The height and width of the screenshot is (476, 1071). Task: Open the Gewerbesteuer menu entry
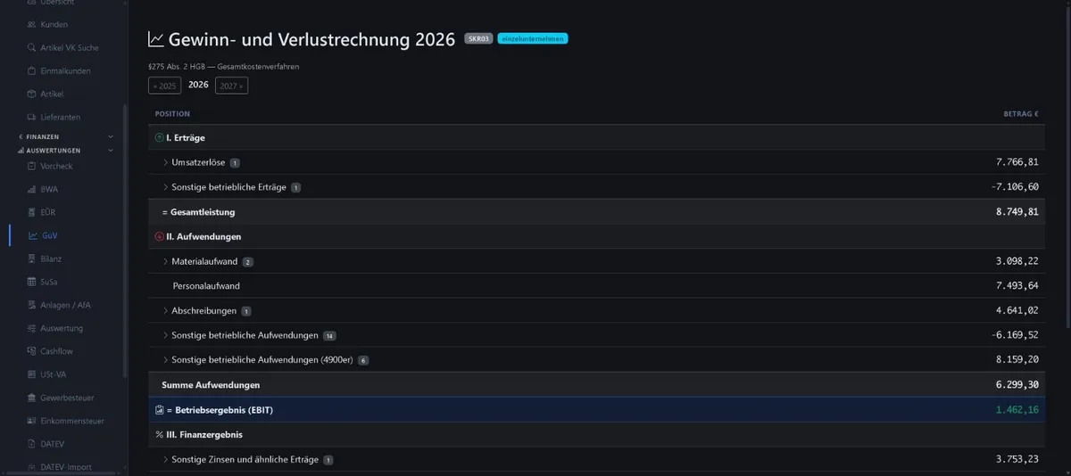(x=67, y=398)
